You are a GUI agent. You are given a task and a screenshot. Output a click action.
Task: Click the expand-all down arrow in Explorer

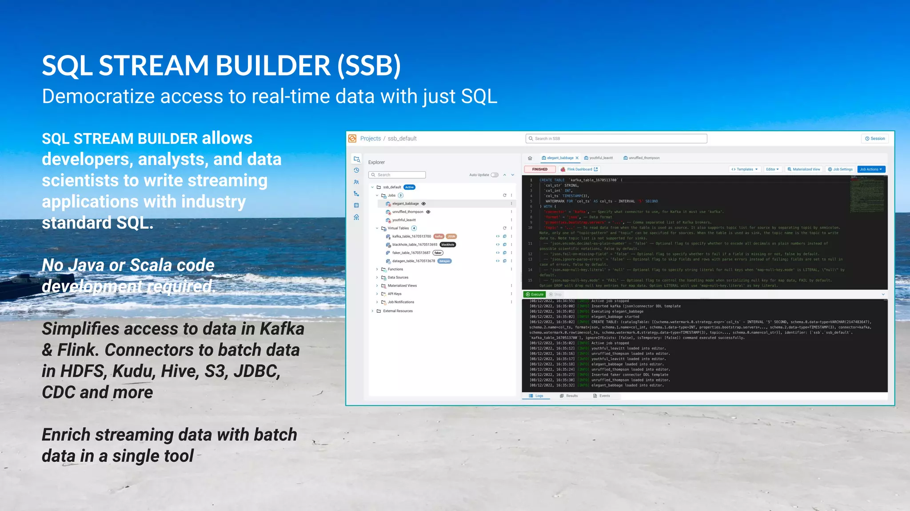[x=513, y=175]
